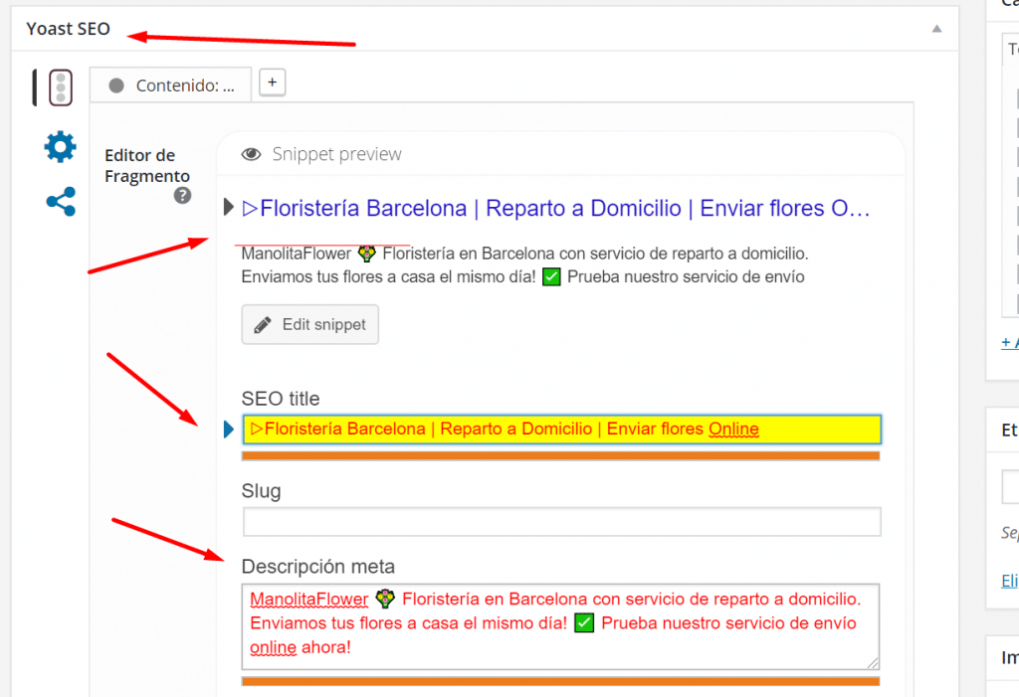Click the Yoast SEO panel title

pos(68,29)
